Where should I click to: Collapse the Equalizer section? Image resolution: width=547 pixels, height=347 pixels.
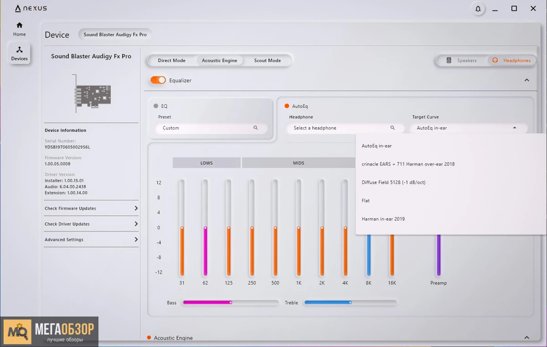pyautogui.click(x=526, y=80)
